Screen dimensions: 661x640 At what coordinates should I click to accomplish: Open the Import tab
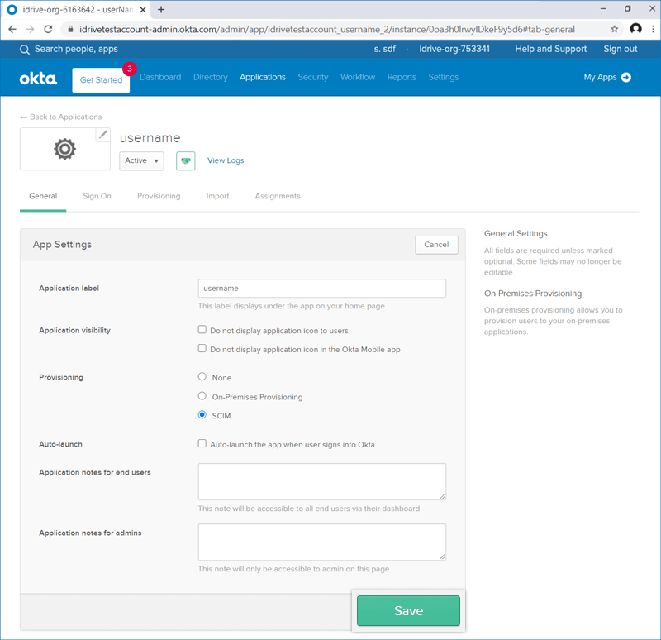(217, 196)
